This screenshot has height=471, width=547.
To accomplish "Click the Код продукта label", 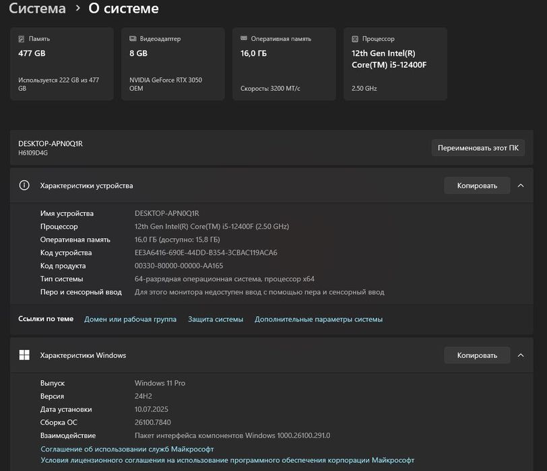I will (x=63, y=266).
